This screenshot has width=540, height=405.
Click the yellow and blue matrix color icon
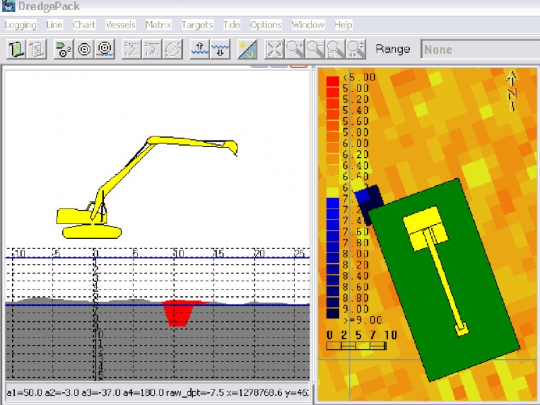coord(247,49)
